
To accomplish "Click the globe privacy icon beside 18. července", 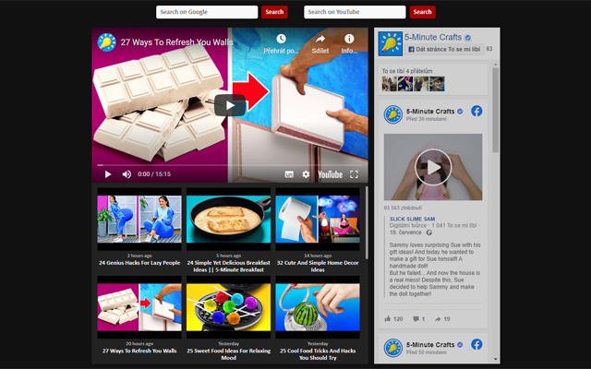I will click(x=428, y=232).
